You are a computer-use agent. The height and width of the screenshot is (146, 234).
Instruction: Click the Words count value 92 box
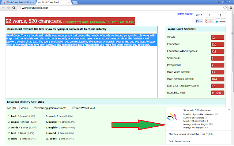[x=217, y=37]
